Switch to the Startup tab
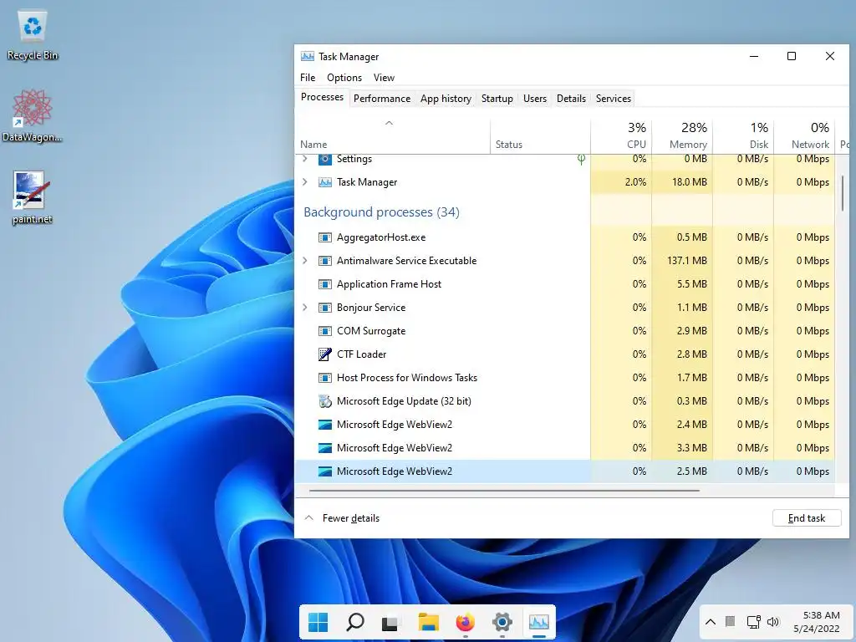Screen dimensions: 856x642 [497, 99]
